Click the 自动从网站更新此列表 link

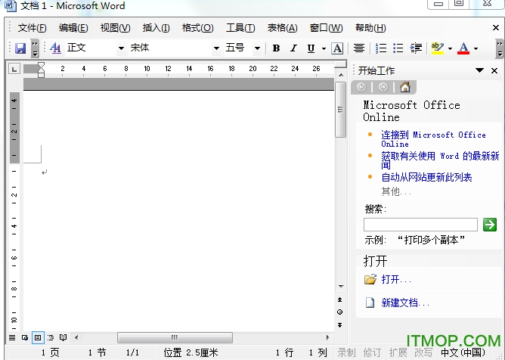tap(426, 177)
